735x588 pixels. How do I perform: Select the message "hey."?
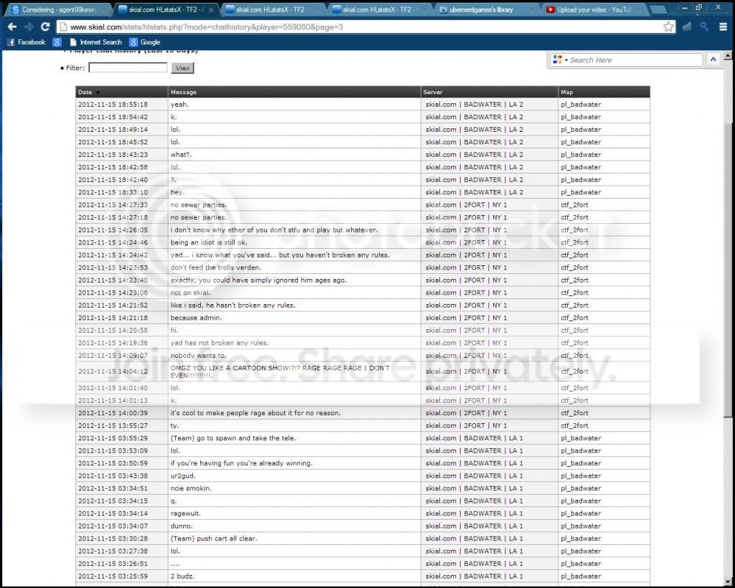point(177,192)
